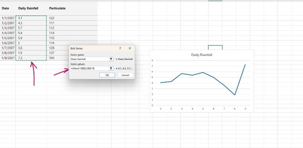Screen dimensions: 303x148
Task: Select the cell with date 1/3/2007
Action: point(8,28)
